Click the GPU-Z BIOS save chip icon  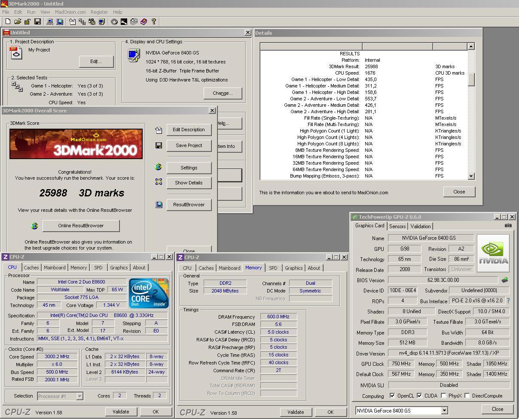click(x=504, y=280)
